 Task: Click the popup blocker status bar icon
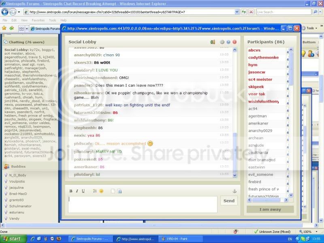point(235,232)
